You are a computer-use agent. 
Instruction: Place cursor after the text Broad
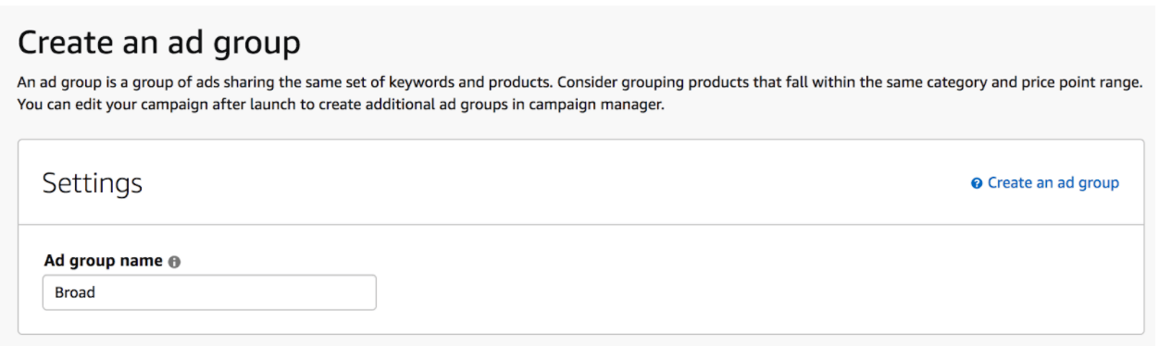point(97,292)
